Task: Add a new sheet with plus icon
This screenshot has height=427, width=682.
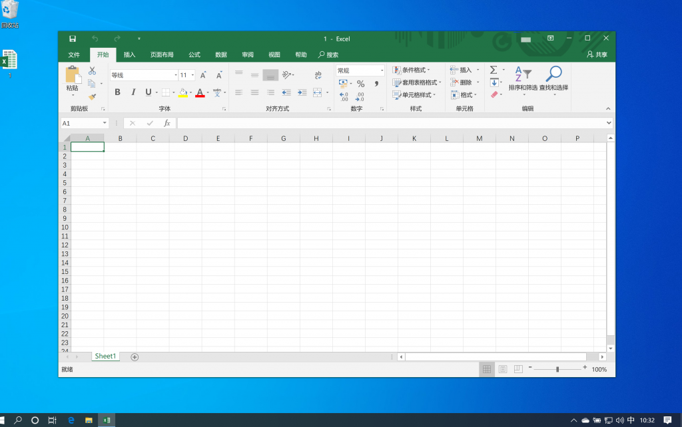Action: coord(135,357)
